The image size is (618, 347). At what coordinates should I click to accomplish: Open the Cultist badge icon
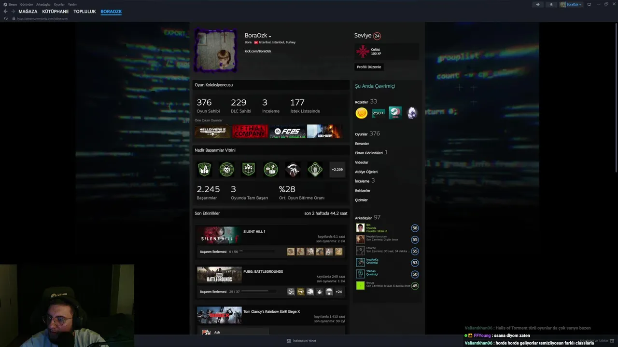tap(363, 51)
